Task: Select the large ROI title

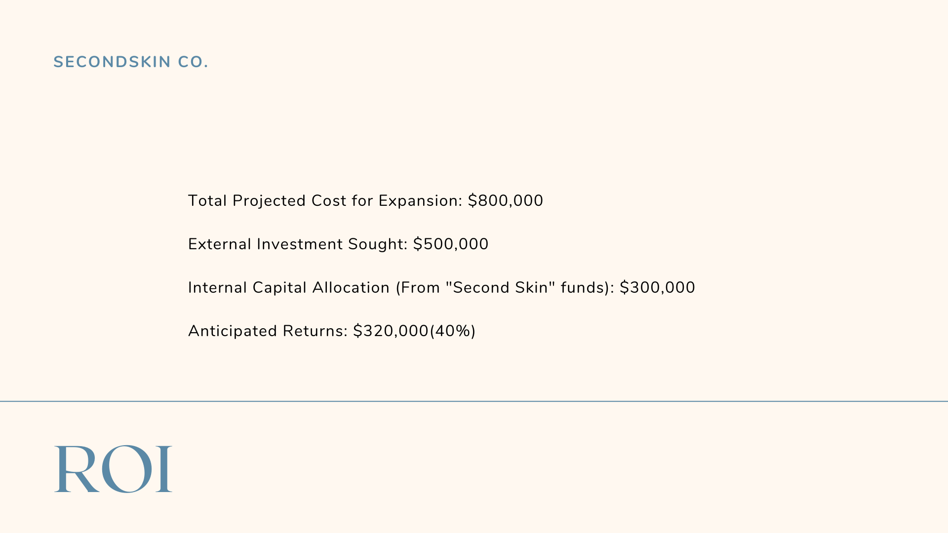Action: click(113, 469)
